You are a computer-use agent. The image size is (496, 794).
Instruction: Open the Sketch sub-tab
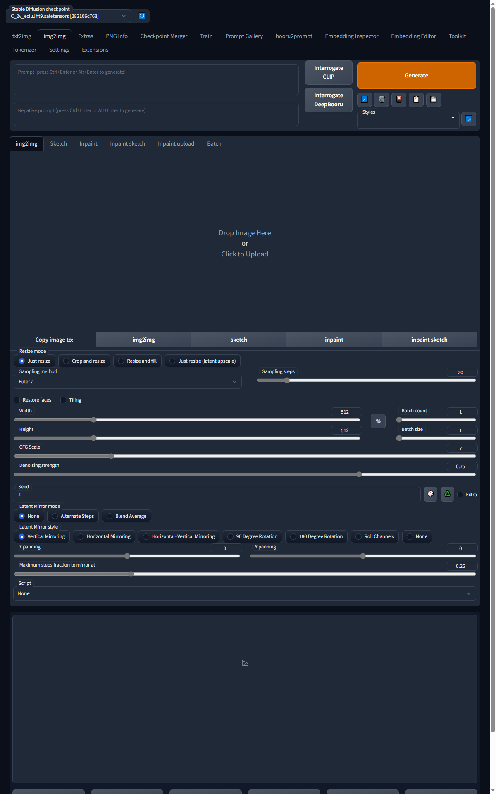click(x=58, y=143)
